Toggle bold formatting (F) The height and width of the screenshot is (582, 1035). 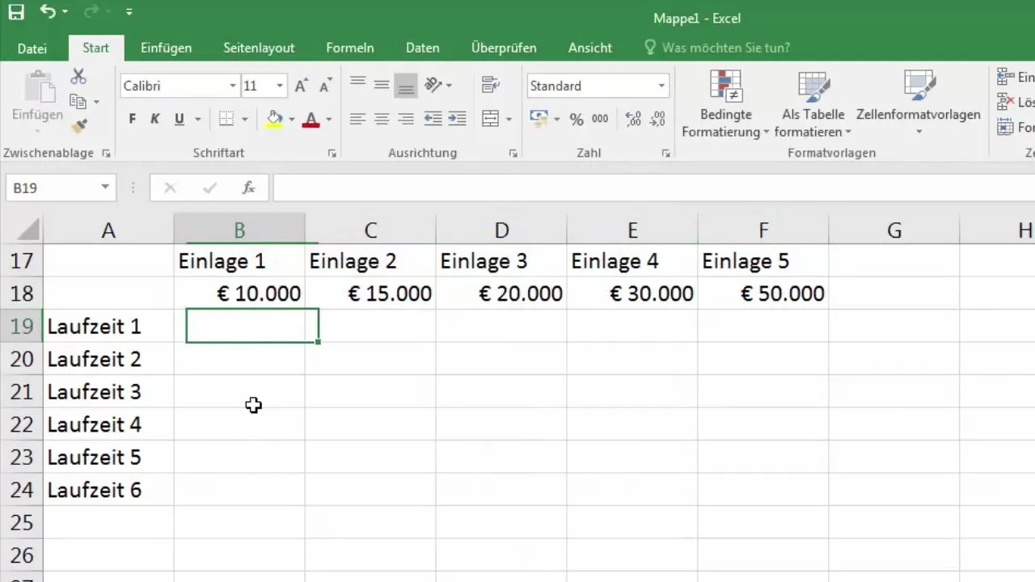click(x=133, y=119)
